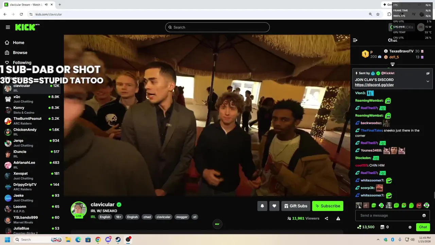This screenshot has height=245, width=435.
Task: Report stream with warning triangle icon
Action: [x=338, y=218]
